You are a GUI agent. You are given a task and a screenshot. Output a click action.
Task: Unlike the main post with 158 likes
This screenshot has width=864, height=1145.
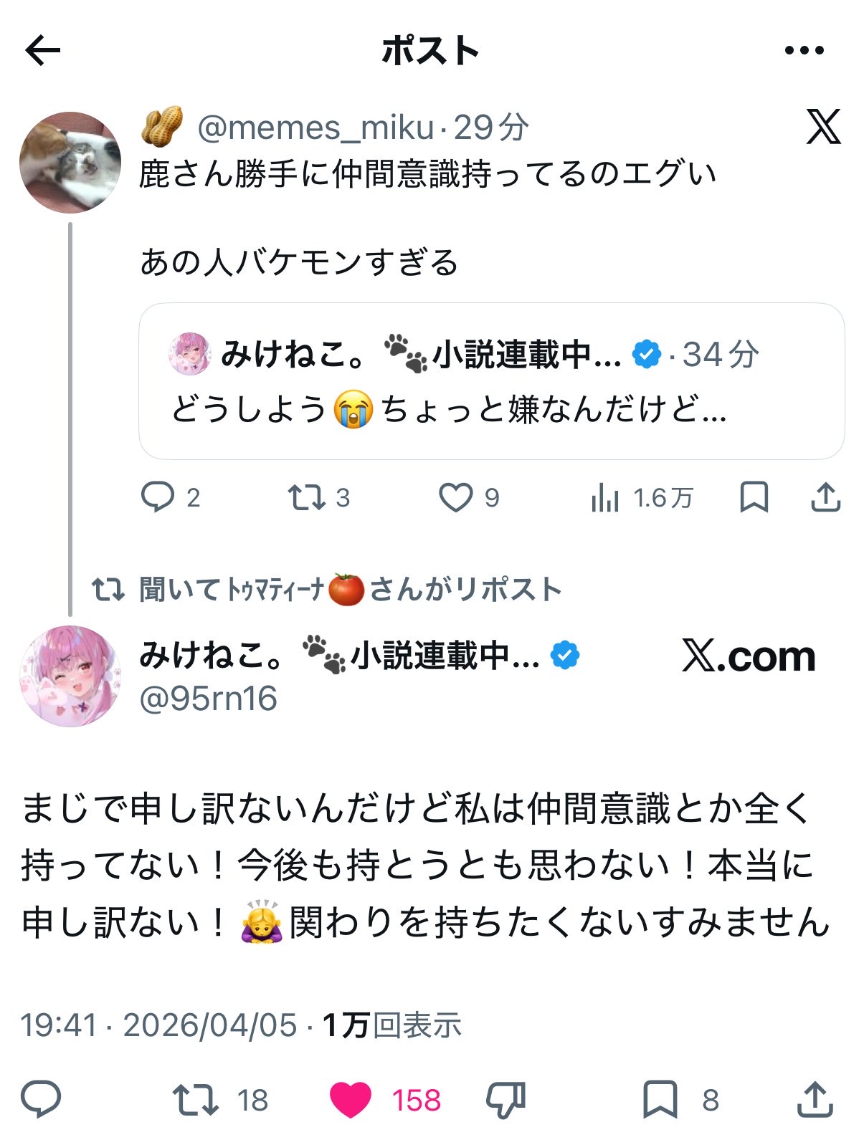pyautogui.click(x=351, y=1099)
